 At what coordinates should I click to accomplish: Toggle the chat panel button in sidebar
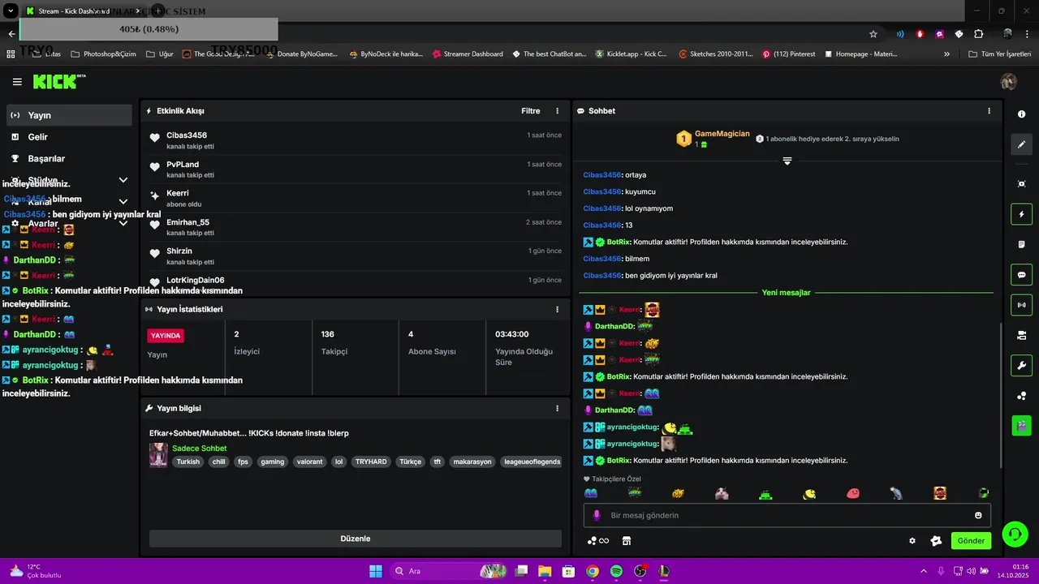point(1022,275)
